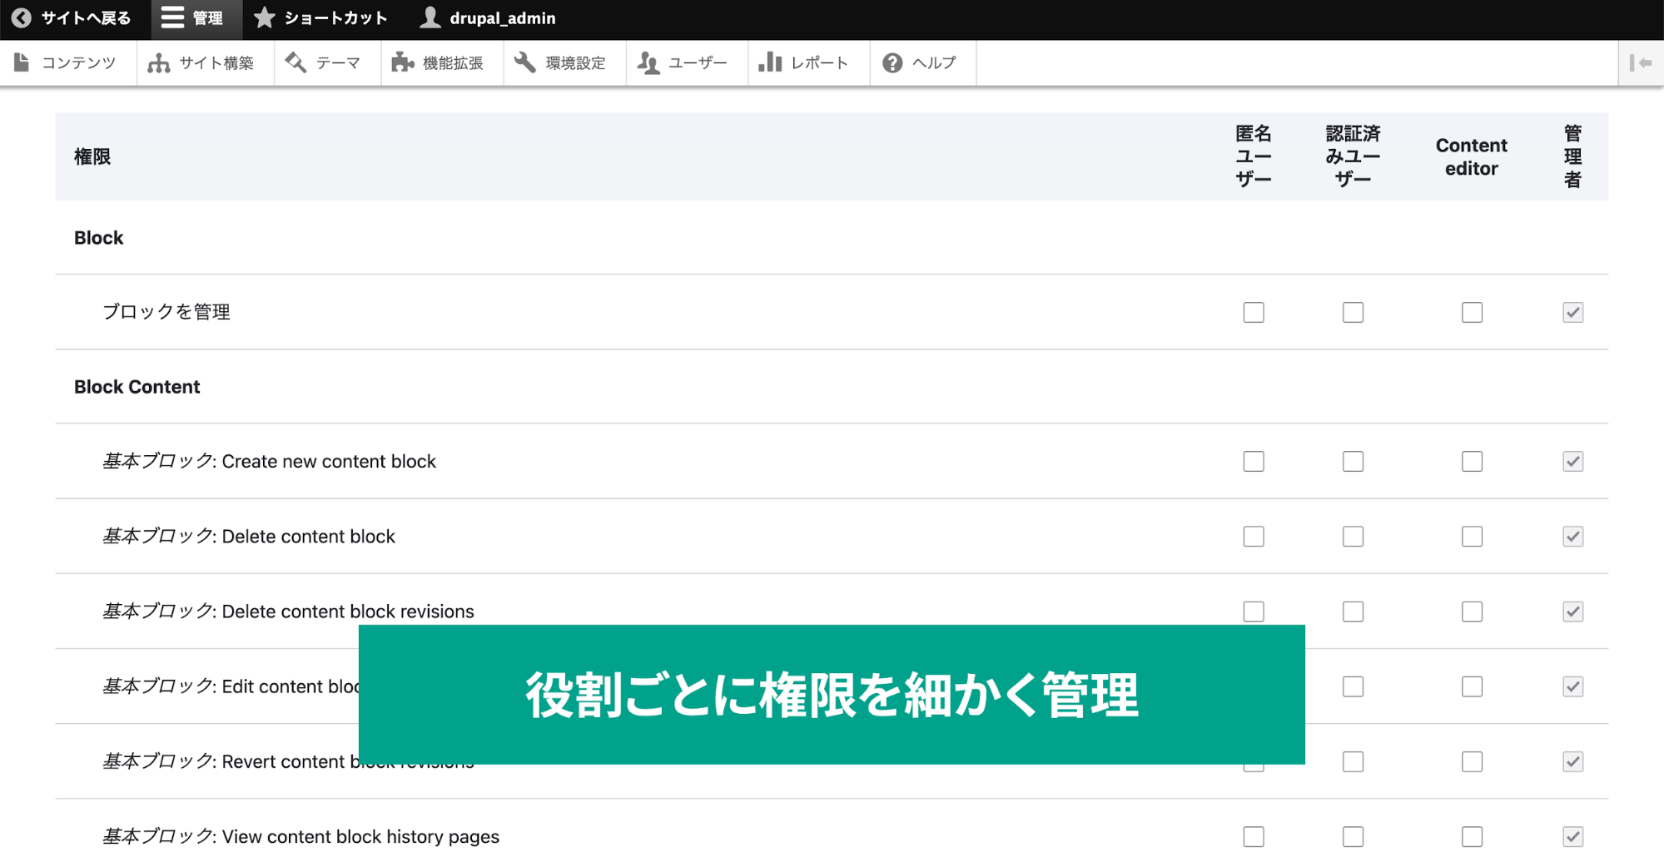Viewport: 1664px width, 867px height.
Task: Enable ブロックを管理 for 匿名ユーザー
Action: click(1254, 312)
